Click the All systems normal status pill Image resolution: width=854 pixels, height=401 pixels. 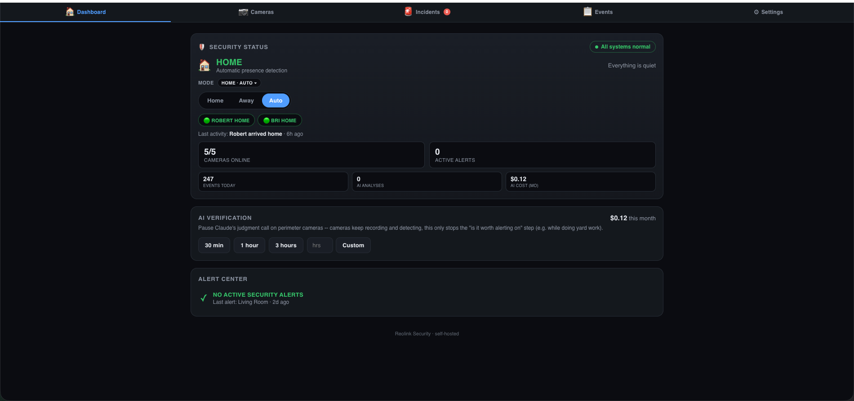(x=623, y=47)
